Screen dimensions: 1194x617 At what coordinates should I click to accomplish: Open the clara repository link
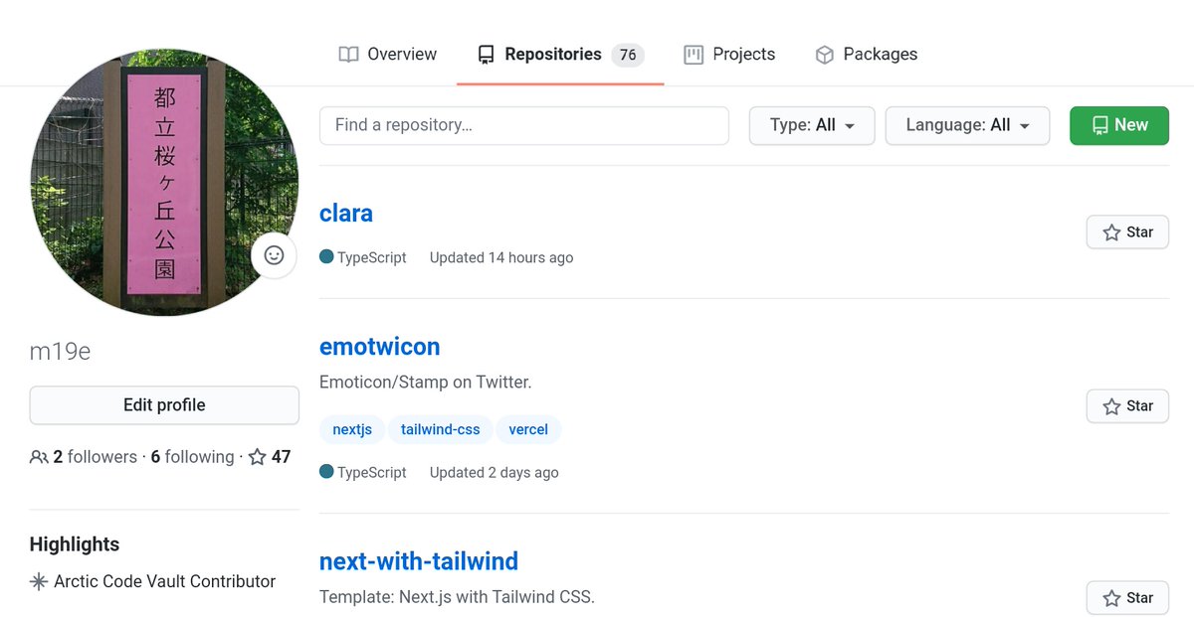(x=346, y=214)
